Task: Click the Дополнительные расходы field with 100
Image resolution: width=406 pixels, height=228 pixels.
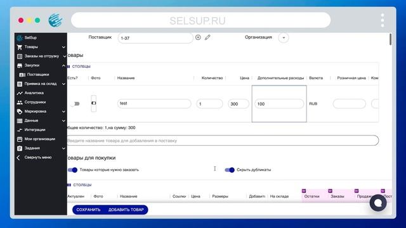Action: [x=279, y=104]
